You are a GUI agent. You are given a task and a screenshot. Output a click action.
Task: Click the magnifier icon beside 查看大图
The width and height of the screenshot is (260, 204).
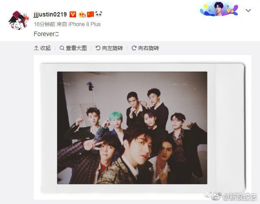62,48
